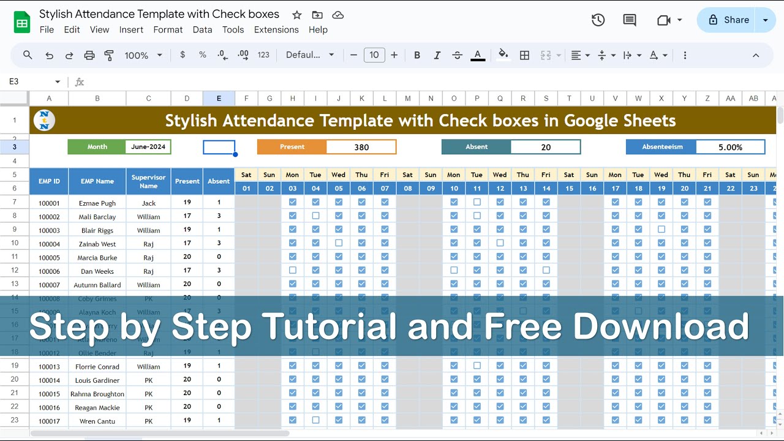Check Ezmae Pugh Tuesday 11 checkbox

[477, 202]
